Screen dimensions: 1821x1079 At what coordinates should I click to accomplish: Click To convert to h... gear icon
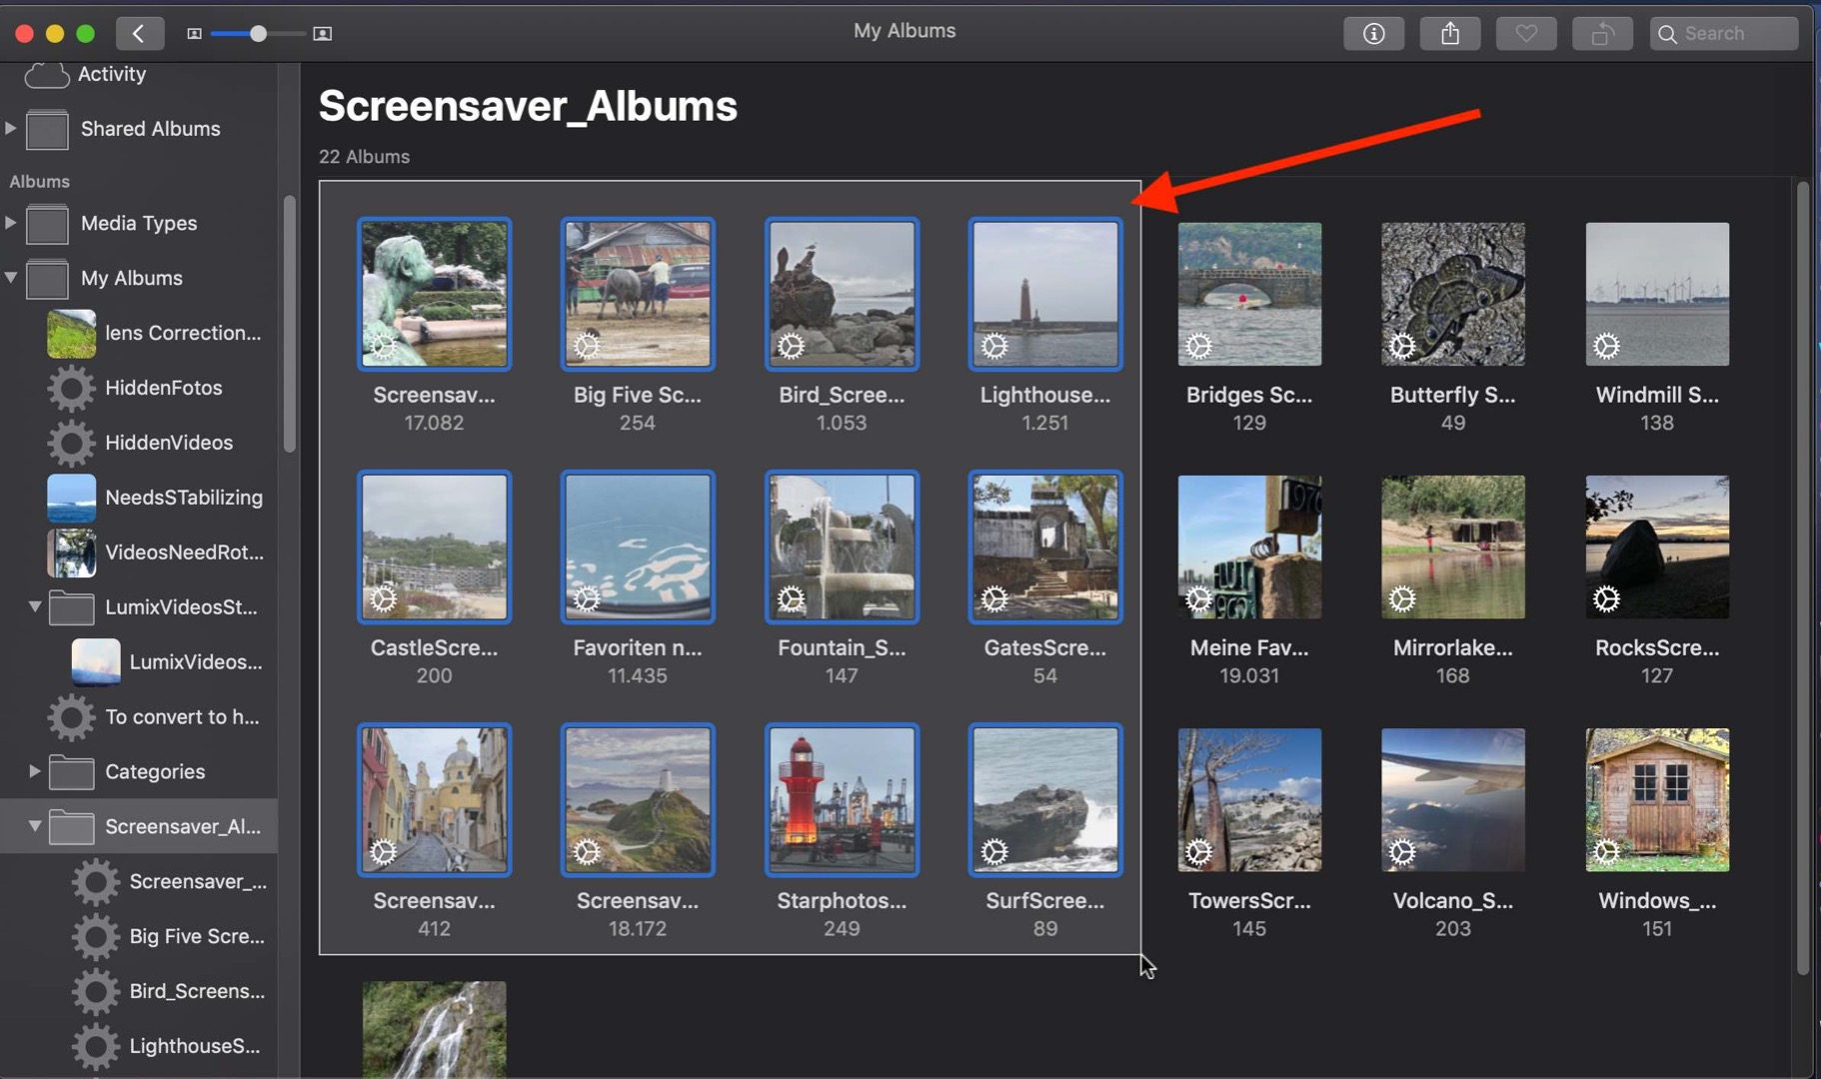(x=71, y=717)
